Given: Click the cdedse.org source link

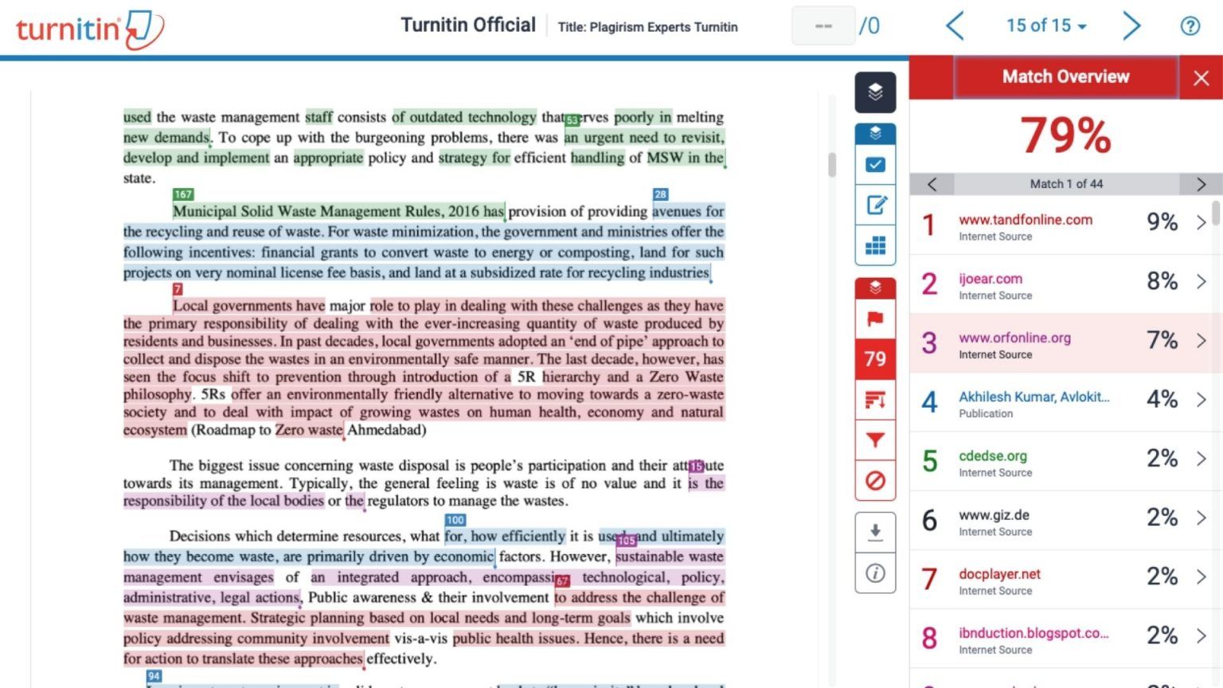Looking at the screenshot, I should point(992,456).
